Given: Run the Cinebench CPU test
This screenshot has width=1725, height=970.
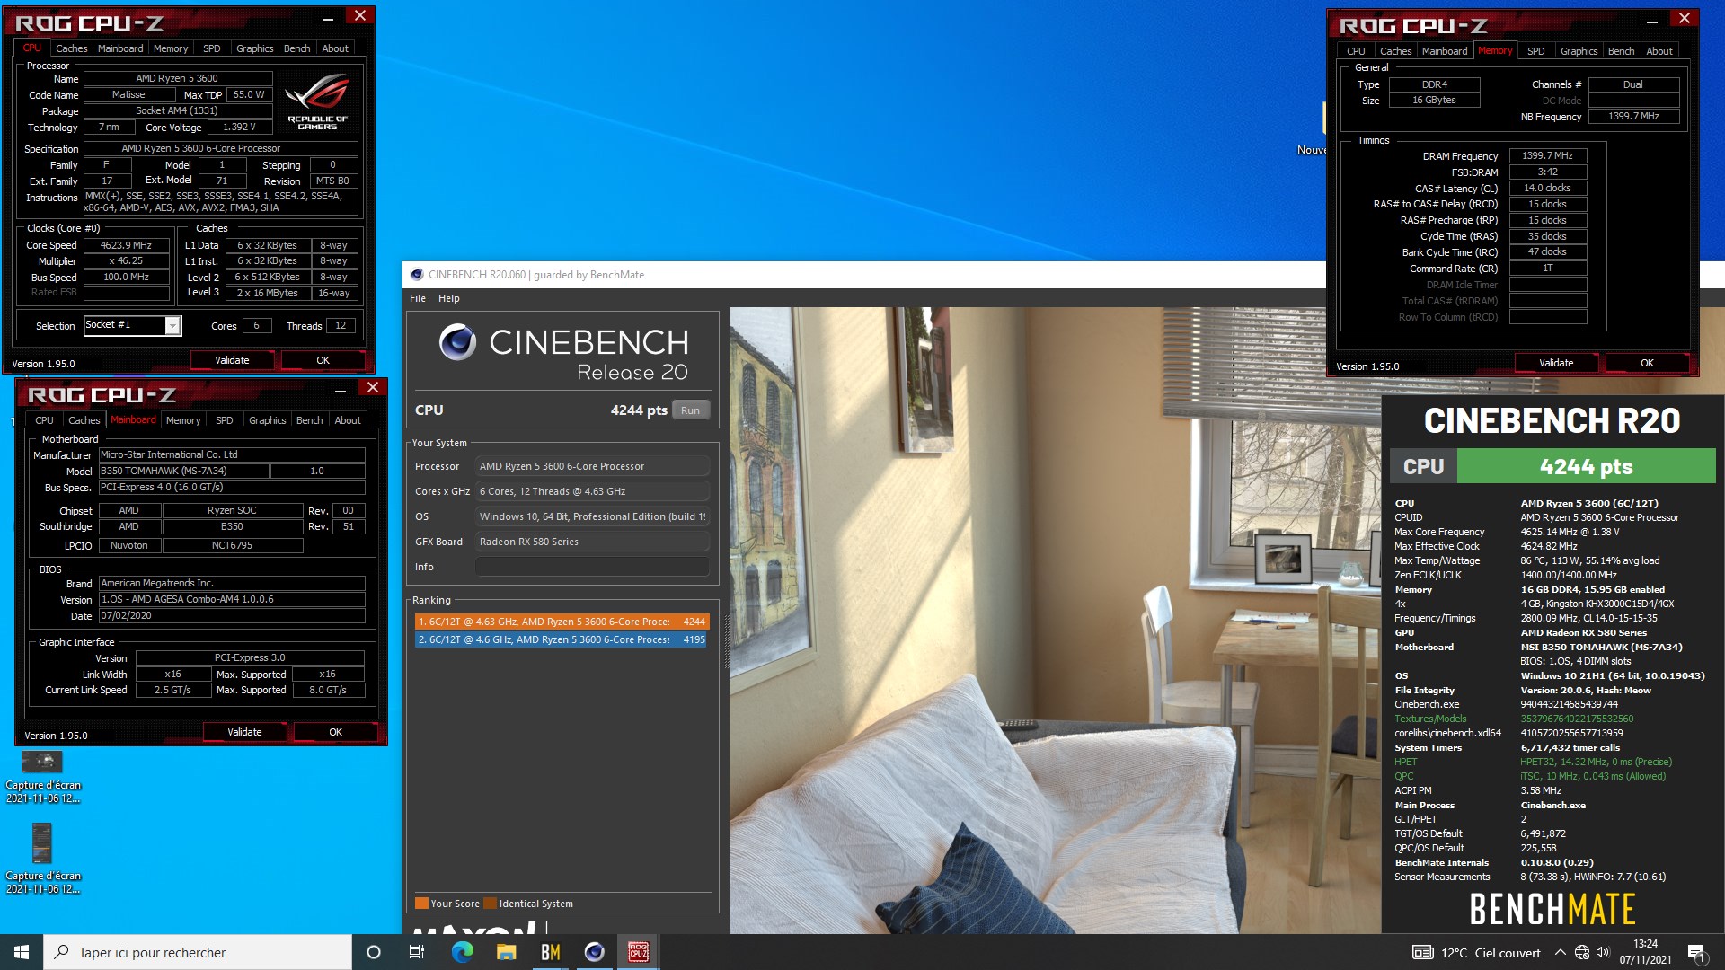Looking at the screenshot, I should [690, 410].
